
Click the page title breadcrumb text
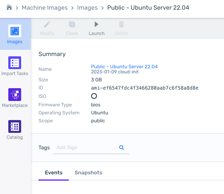pyautogui.click(x=148, y=8)
